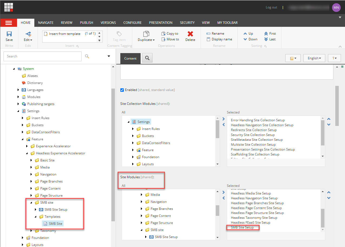Move selected Site Collection module up

[329, 119]
